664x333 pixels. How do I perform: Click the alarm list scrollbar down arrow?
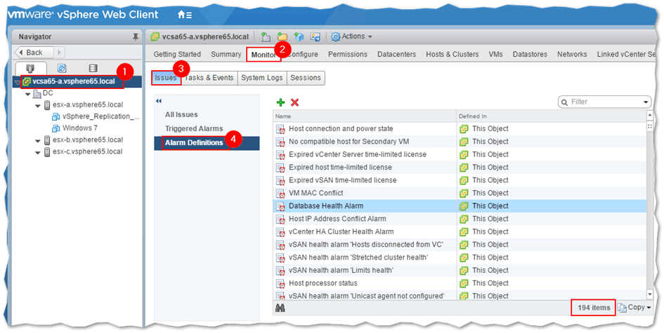[x=650, y=294]
